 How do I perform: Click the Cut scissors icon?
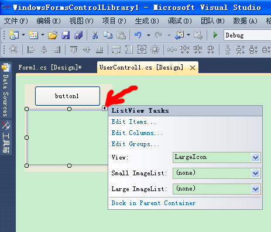pyautogui.click(x=95, y=35)
